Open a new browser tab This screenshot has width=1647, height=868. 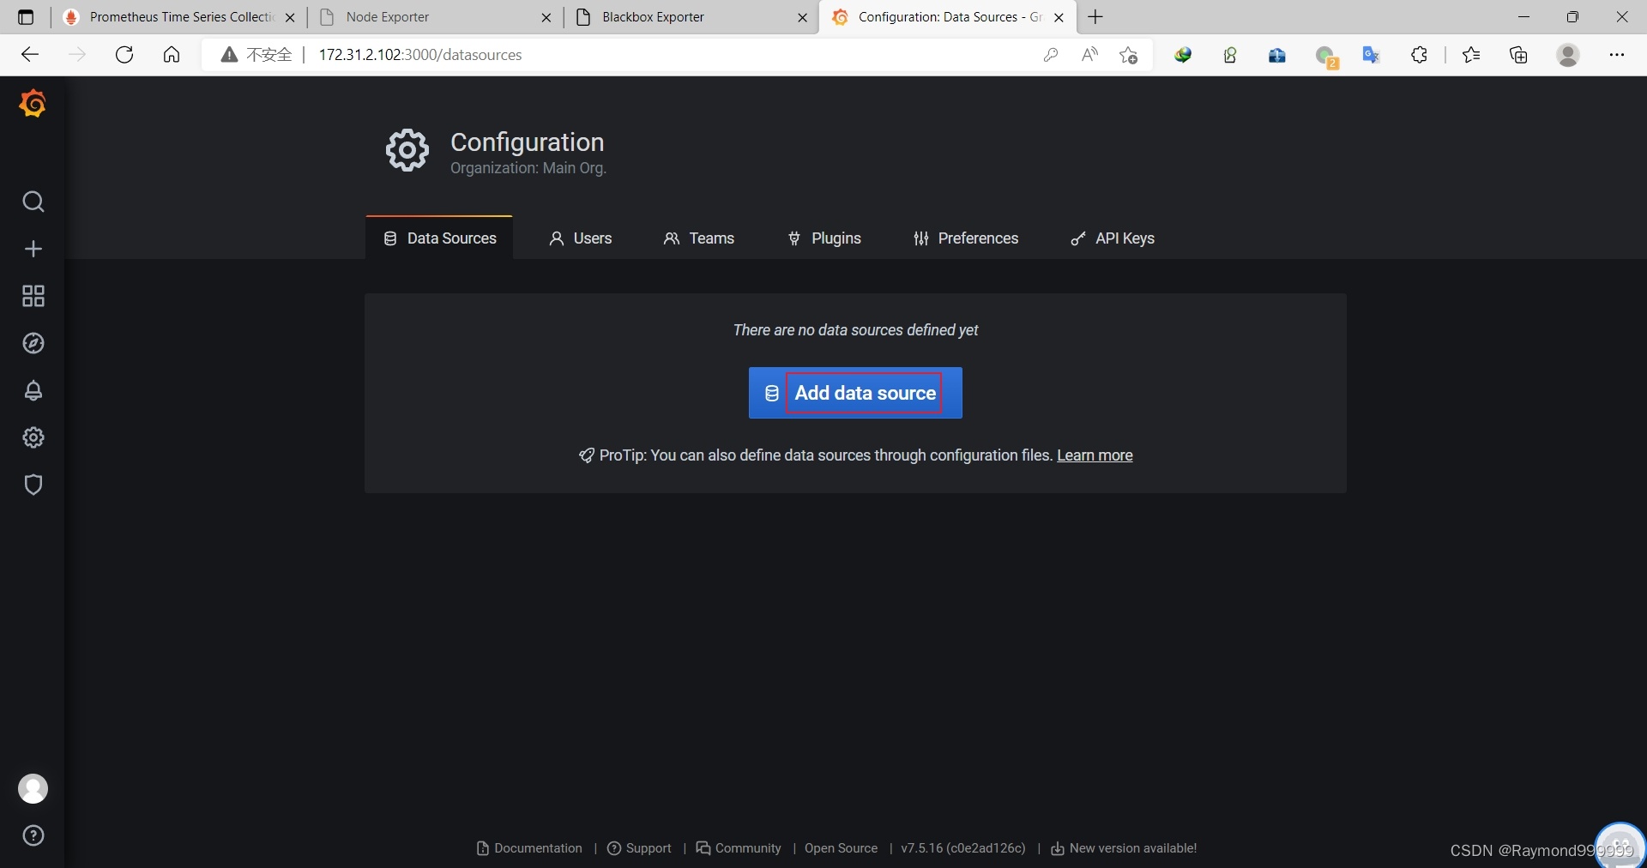1095,17
